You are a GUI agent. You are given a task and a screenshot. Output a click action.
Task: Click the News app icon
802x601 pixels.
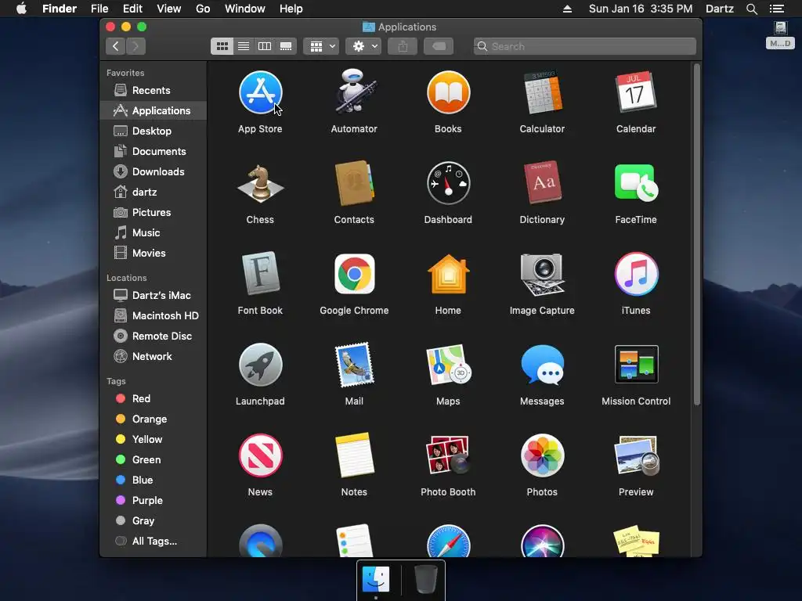260,455
